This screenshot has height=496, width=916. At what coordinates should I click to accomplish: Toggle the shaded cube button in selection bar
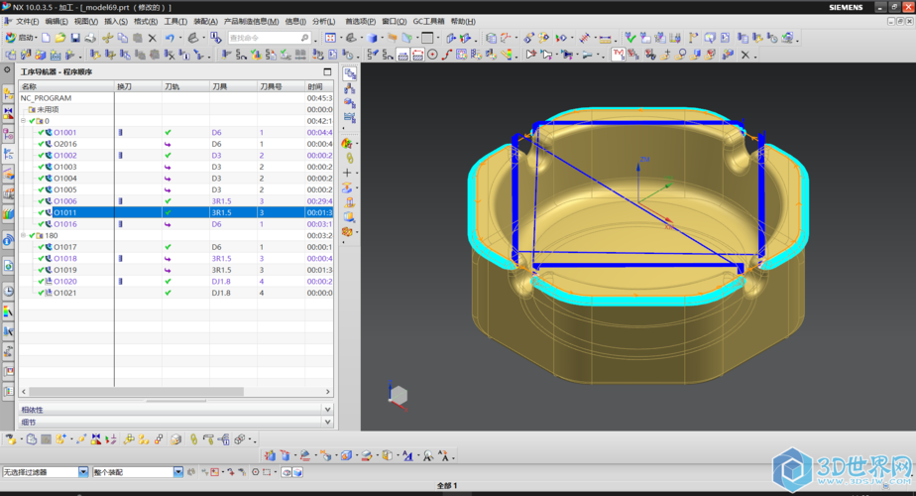[x=297, y=472]
